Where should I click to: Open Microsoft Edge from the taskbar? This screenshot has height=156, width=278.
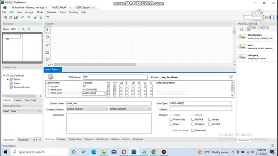94,152
